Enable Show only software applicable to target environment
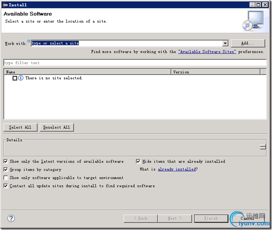 point(6,177)
